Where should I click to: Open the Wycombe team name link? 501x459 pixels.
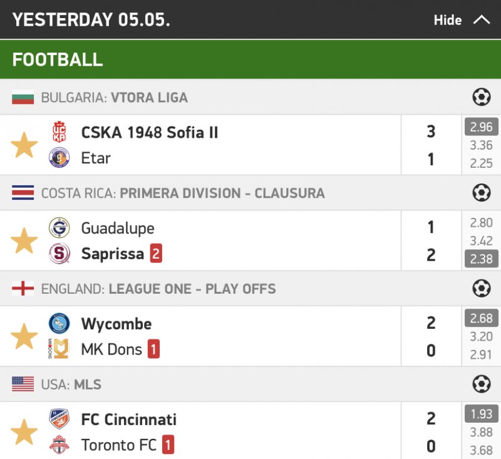[x=116, y=324]
